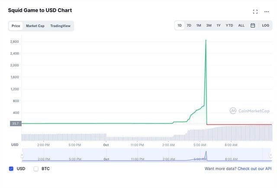Viewport: 277px width, 188px height.
Task: Choose the 3M time range
Action: tap(209, 26)
